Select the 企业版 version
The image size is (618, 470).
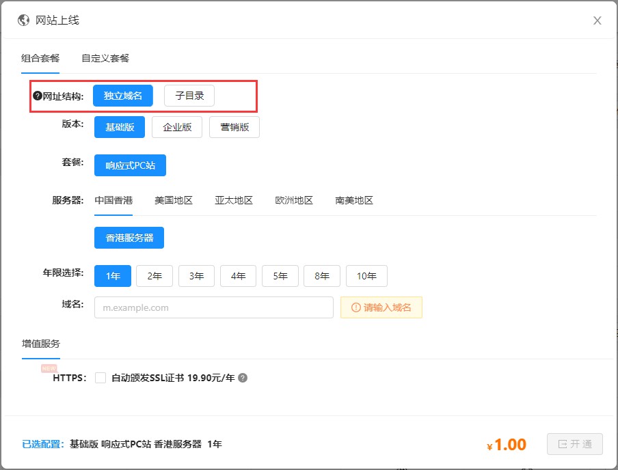(x=177, y=127)
